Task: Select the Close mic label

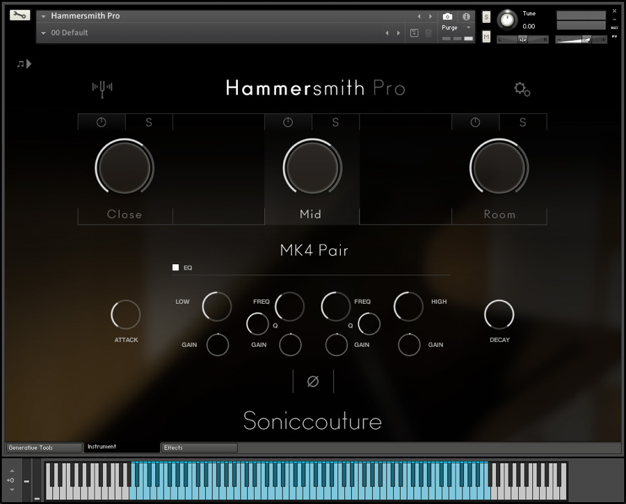Action: (x=125, y=214)
